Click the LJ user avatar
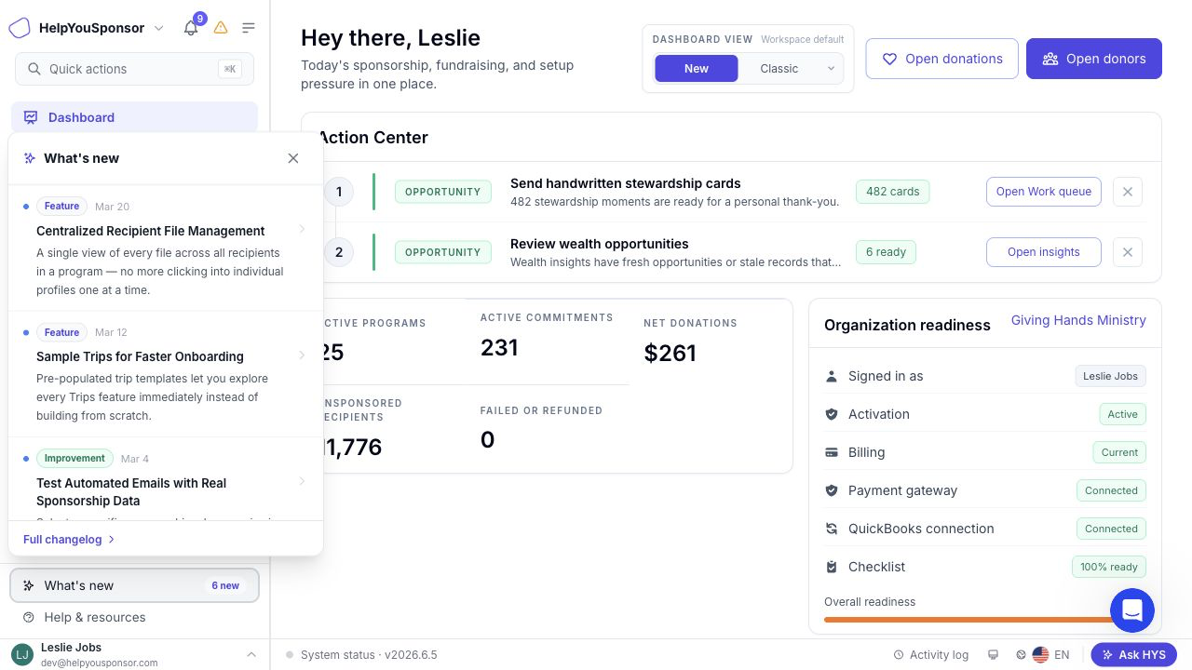 coord(21,655)
